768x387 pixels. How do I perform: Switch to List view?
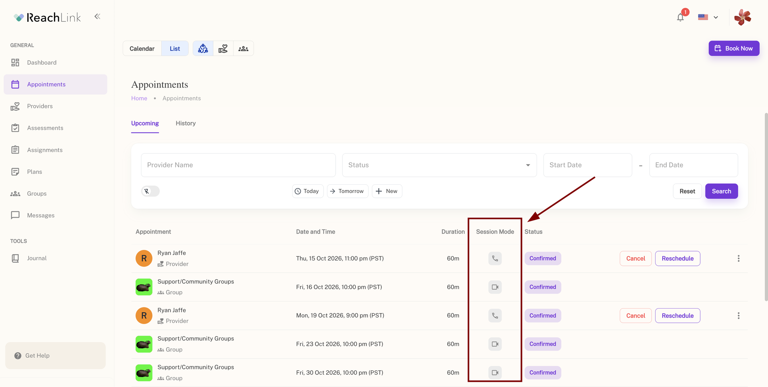coord(175,48)
